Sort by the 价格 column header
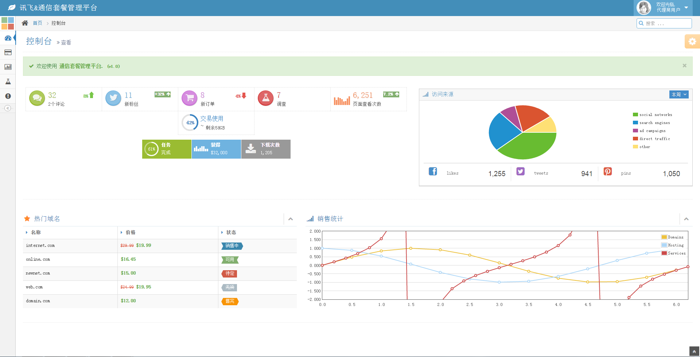The height and width of the screenshot is (357, 700). (168, 232)
